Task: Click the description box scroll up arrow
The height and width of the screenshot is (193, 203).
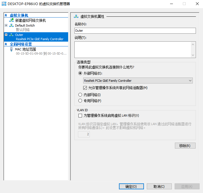Action: (x=193, y=44)
